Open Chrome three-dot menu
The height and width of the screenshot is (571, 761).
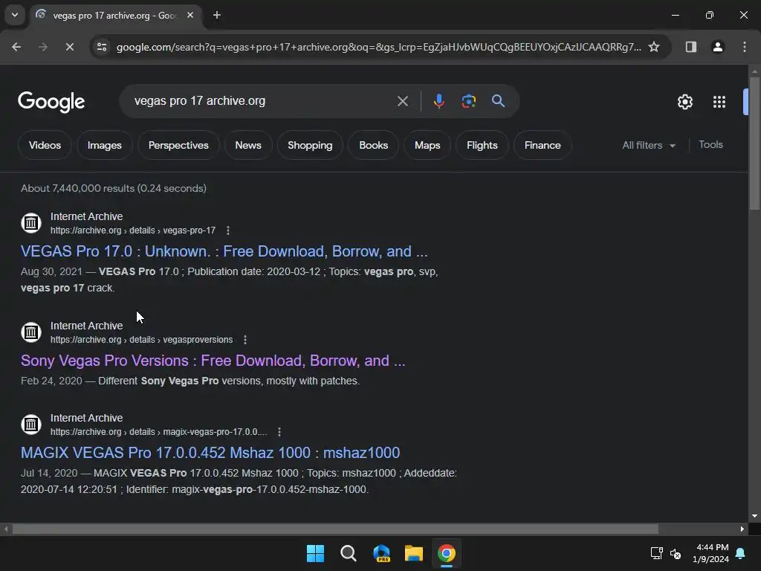pos(744,47)
